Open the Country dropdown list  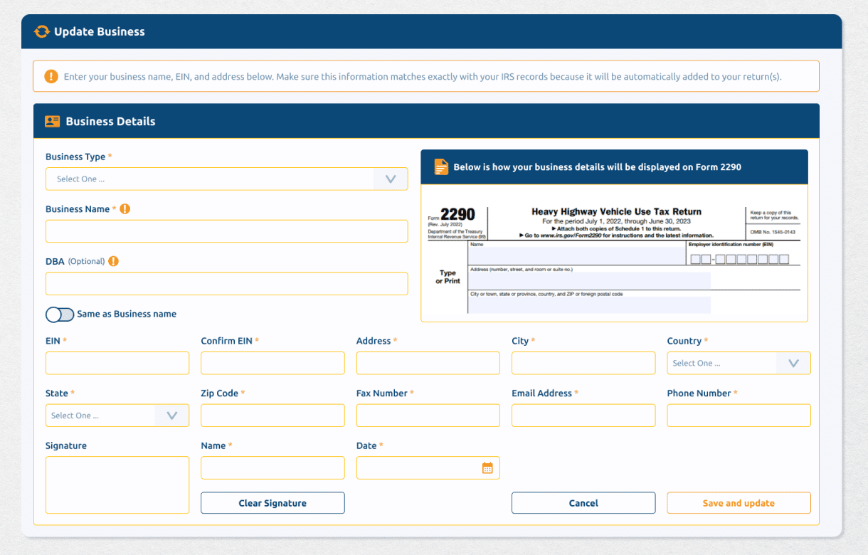click(x=738, y=364)
